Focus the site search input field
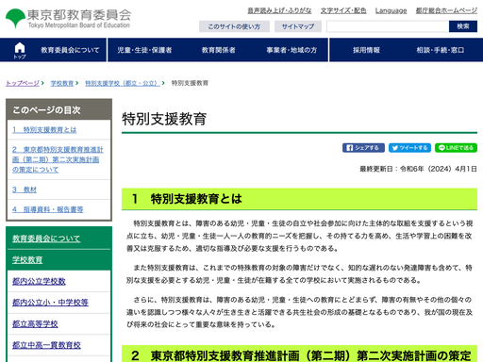This screenshot has width=483, height=362. (x=388, y=26)
